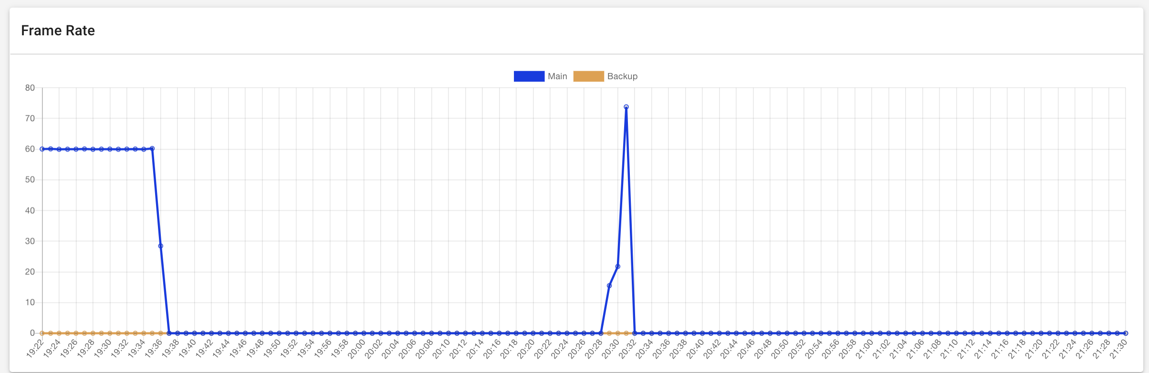This screenshot has height=373, width=1149.
Task: Click the 21:30 x-axis time label
Action: click(x=1119, y=349)
